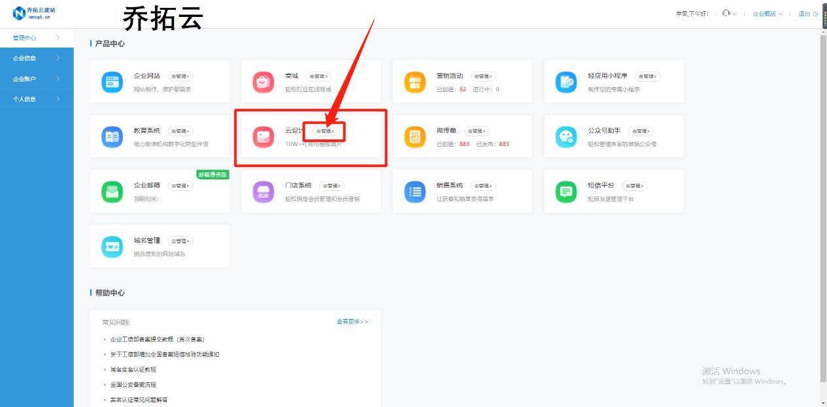Click the 商城 shopping bag icon
827x407 pixels.
263,82
